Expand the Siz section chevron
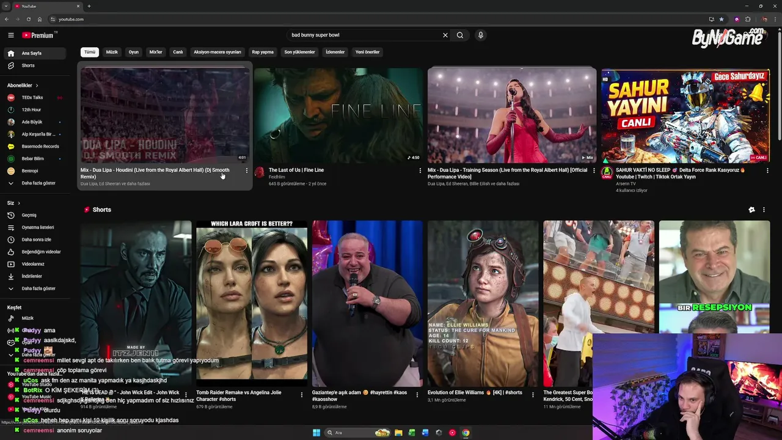782x440 pixels. [19, 203]
